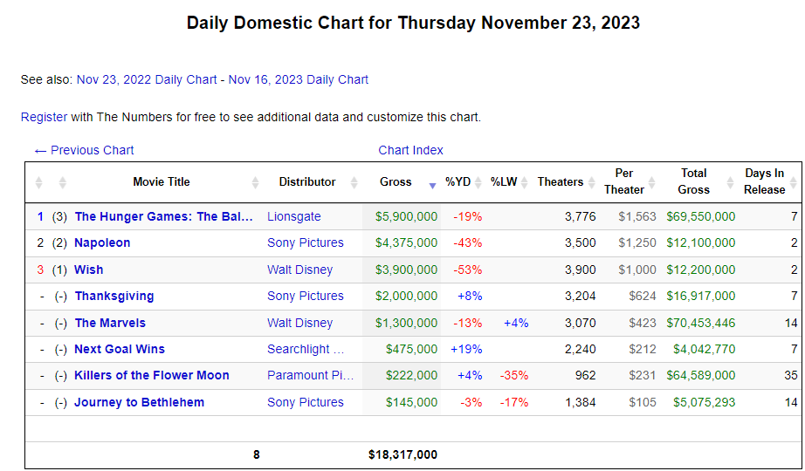The height and width of the screenshot is (471, 805).
Task: Click the active Gross sort arrow
Action: click(432, 185)
